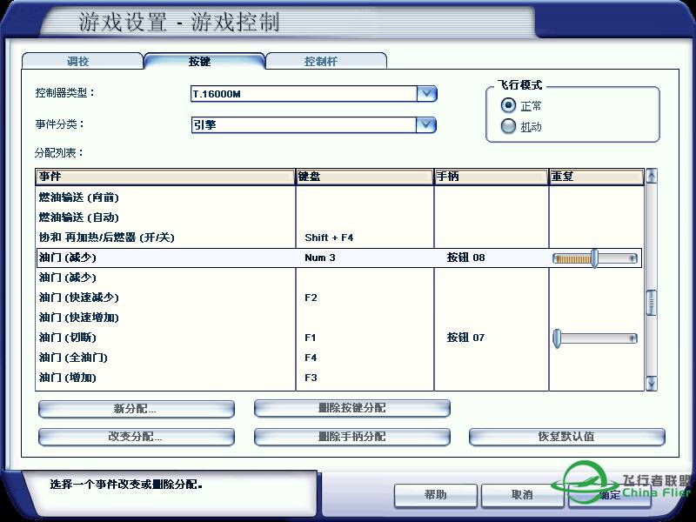Enable repeat for the selected throttle event
Screen dimensions: 696x522
[x=596, y=258]
